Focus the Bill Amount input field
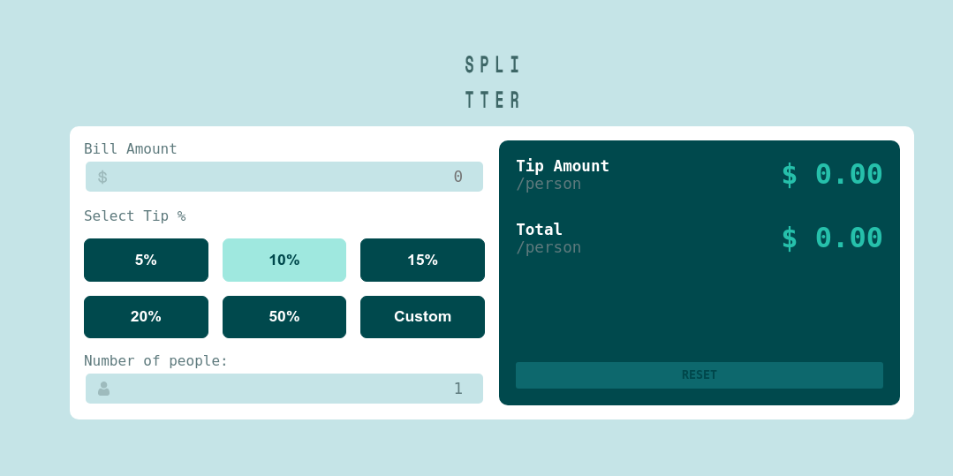 pos(284,177)
